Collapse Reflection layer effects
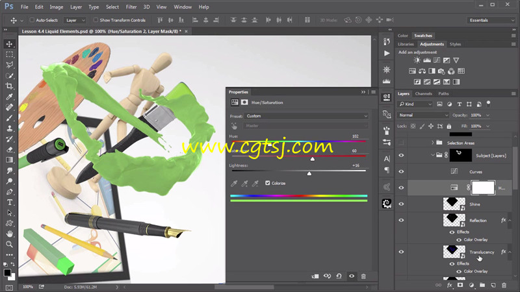This screenshot has height=292, width=520. click(x=510, y=220)
